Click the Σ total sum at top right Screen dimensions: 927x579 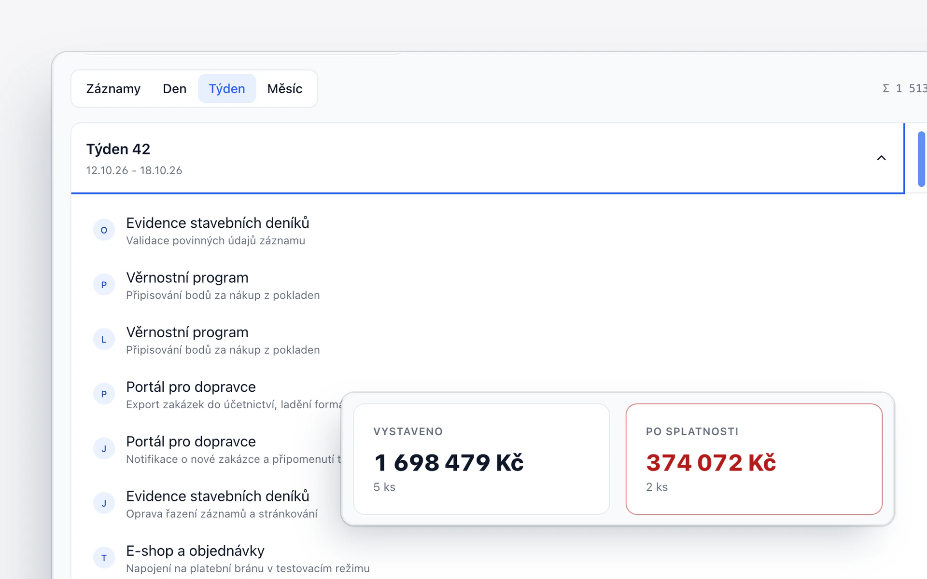pyautogui.click(x=904, y=88)
